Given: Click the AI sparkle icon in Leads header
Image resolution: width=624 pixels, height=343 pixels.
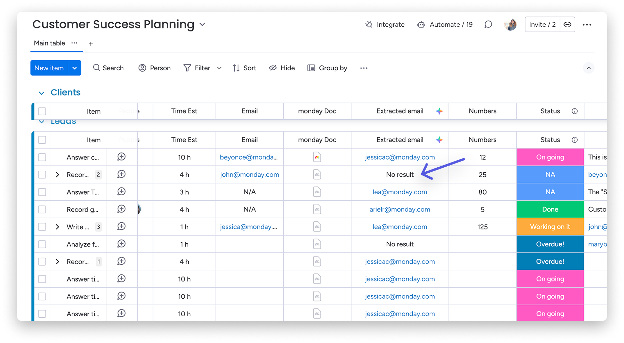Looking at the screenshot, I should [439, 140].
